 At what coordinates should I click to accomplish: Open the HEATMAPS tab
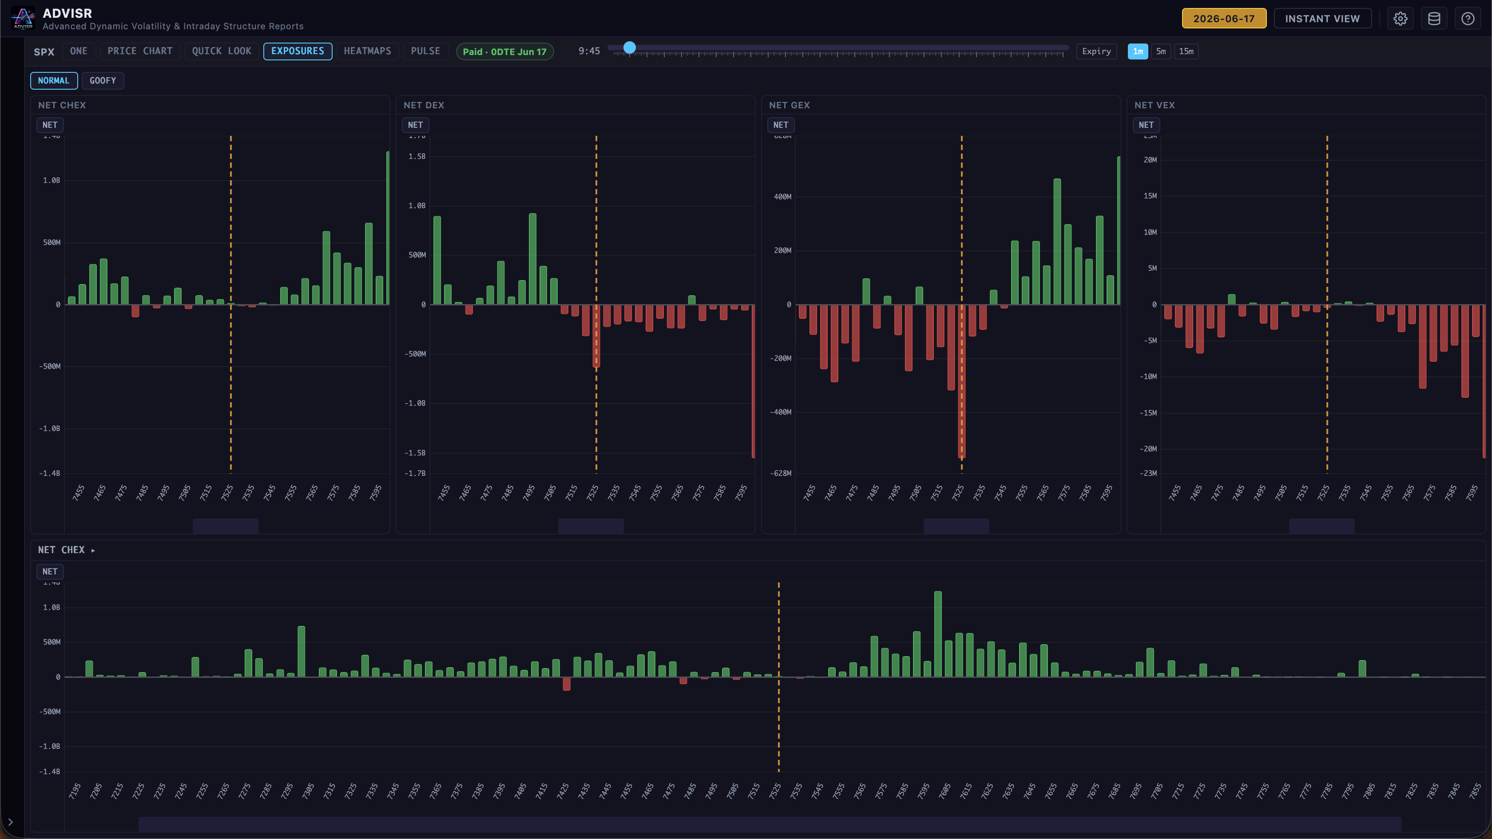tap(367, 51)
